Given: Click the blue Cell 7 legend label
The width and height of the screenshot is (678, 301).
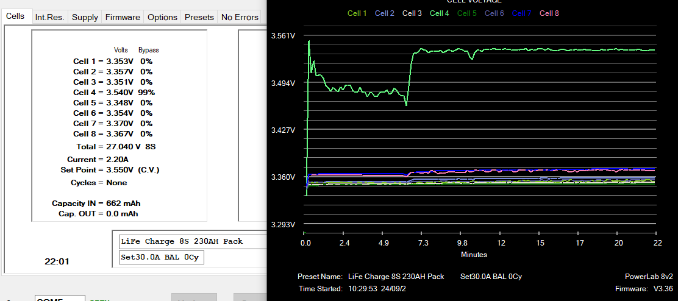Looking at the screenshot, I should tap(522, 13).
